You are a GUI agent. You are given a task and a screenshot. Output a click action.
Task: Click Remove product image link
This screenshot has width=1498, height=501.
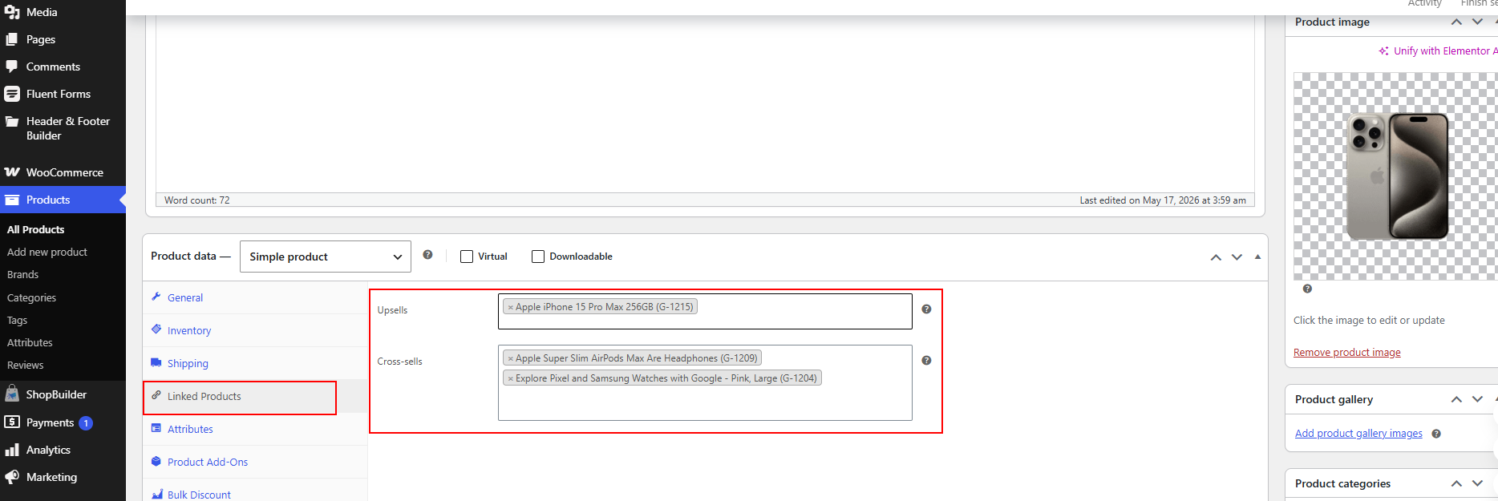1347,352
